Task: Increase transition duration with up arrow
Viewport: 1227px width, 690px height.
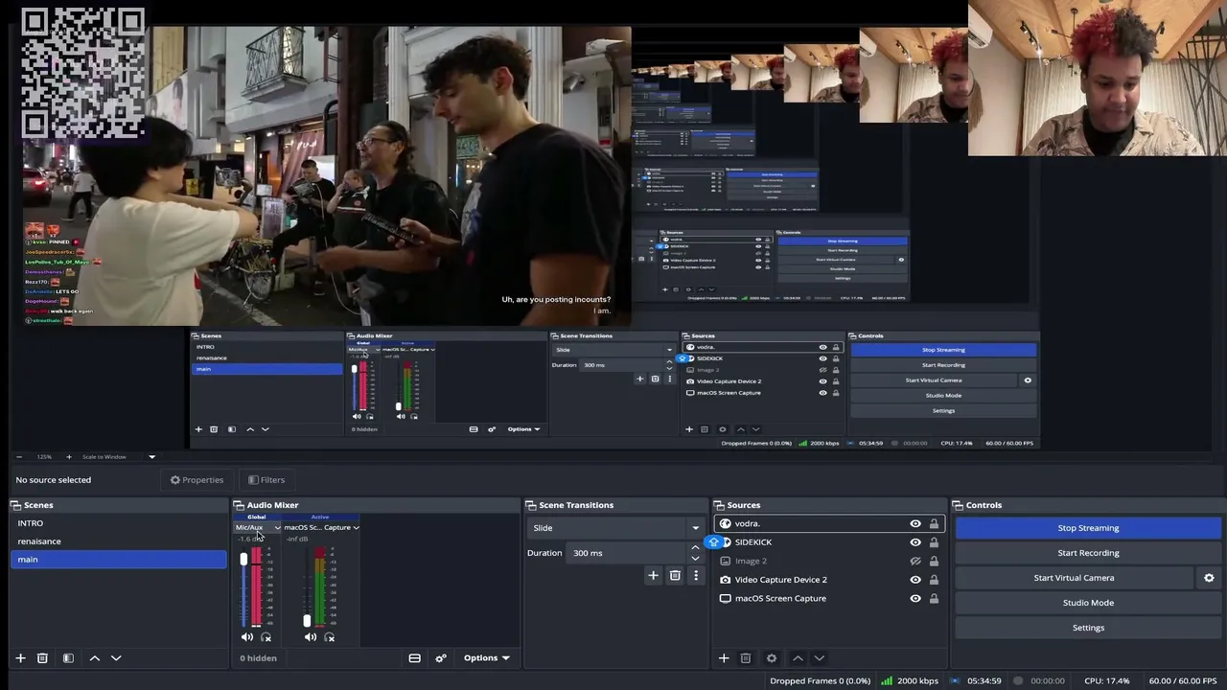Action: point(695,548)
